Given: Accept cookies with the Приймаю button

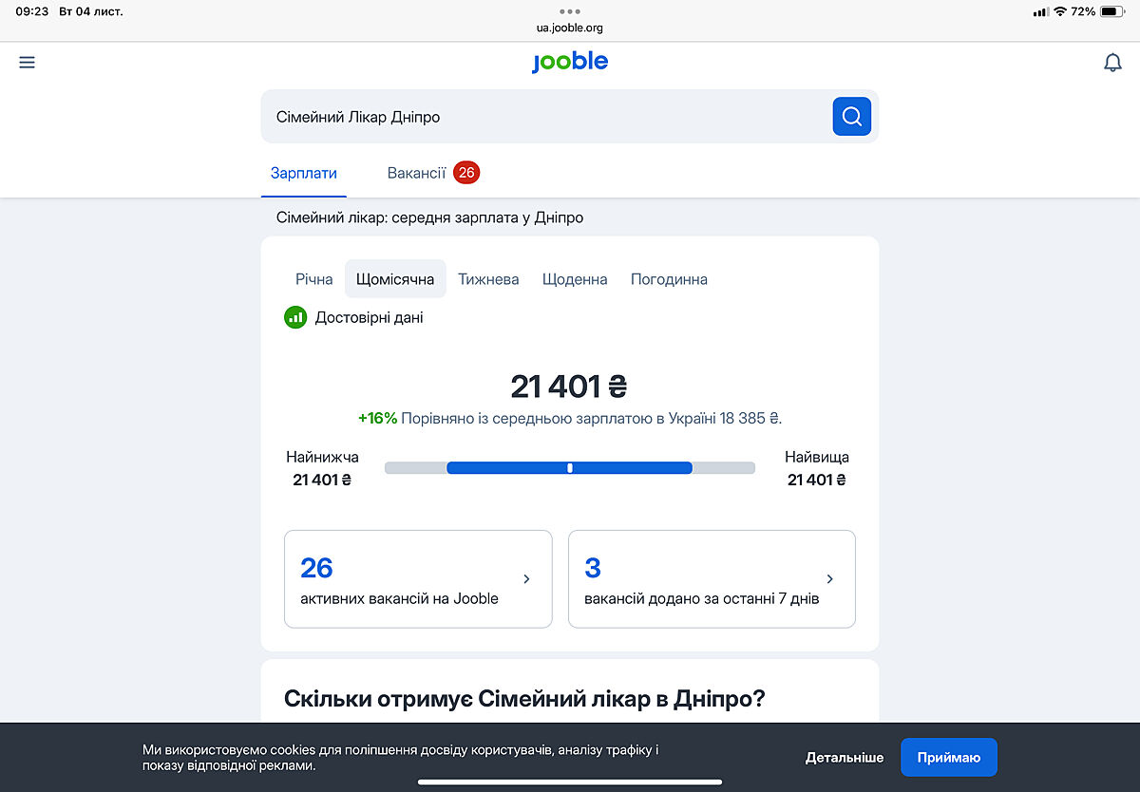Looking at the screenshot, I should pos(948,757).
